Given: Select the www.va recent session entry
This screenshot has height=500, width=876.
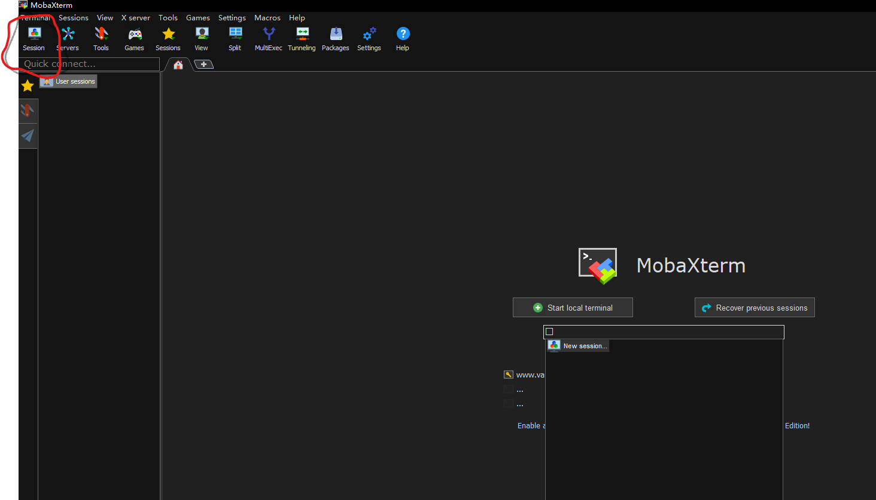Looking at the screenshot, I should point(530,375).
